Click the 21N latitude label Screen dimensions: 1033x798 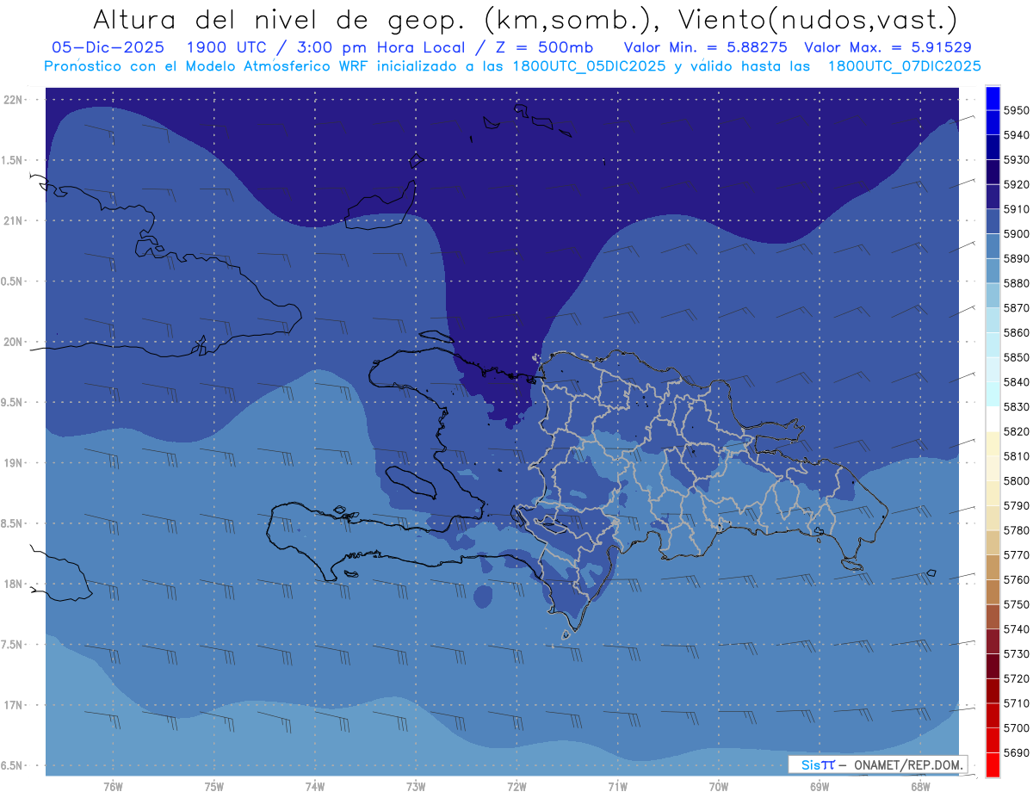tap(14, 220)
